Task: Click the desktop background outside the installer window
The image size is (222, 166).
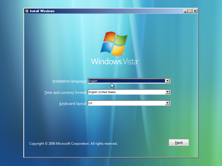Action: tap(11, 83)
